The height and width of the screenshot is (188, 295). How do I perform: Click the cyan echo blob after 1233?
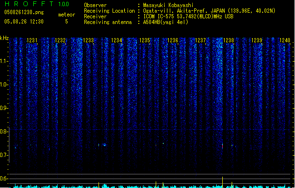tap(105, 145)
